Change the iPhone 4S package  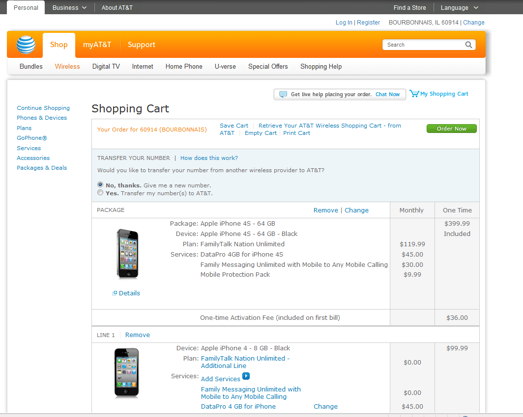356,210
